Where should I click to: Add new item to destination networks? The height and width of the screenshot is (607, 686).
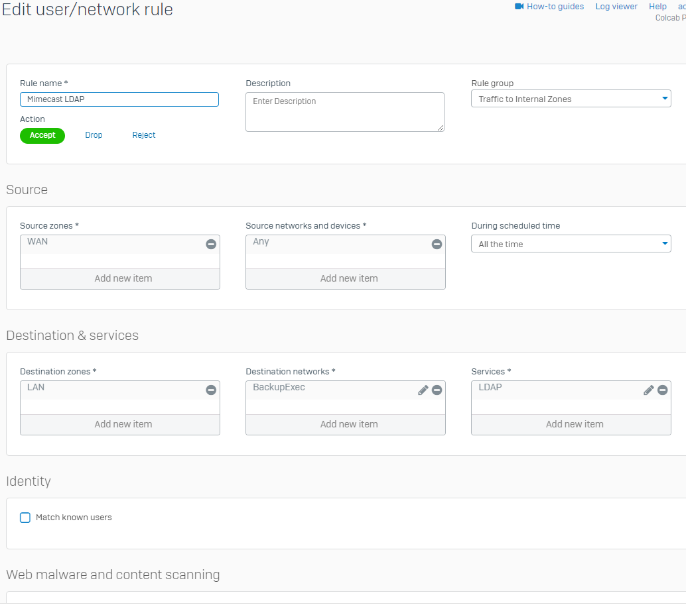(x=348, y=424)
